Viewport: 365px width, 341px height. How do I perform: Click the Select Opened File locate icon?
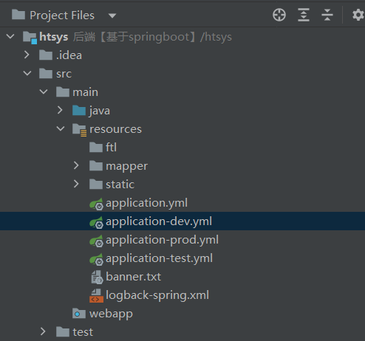pyautogui.click(x=279, y=15)
